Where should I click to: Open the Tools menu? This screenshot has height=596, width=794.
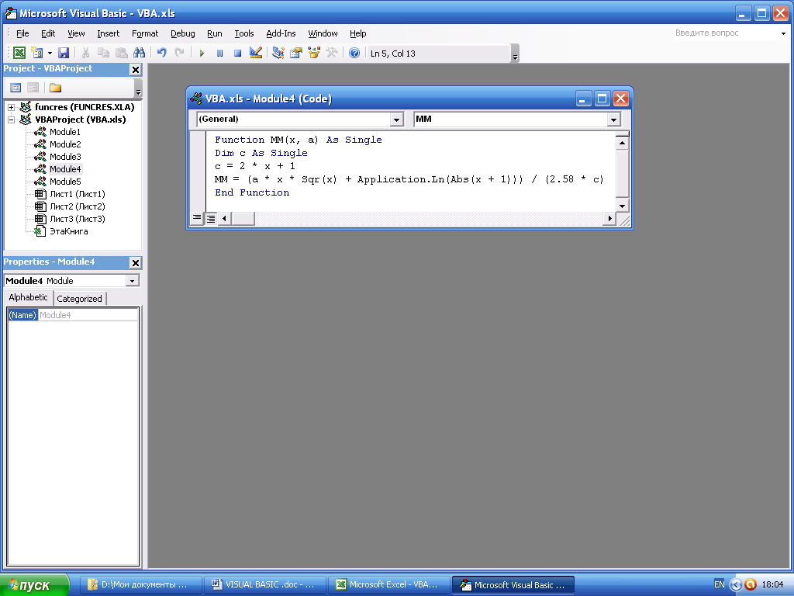pos(244,33)
